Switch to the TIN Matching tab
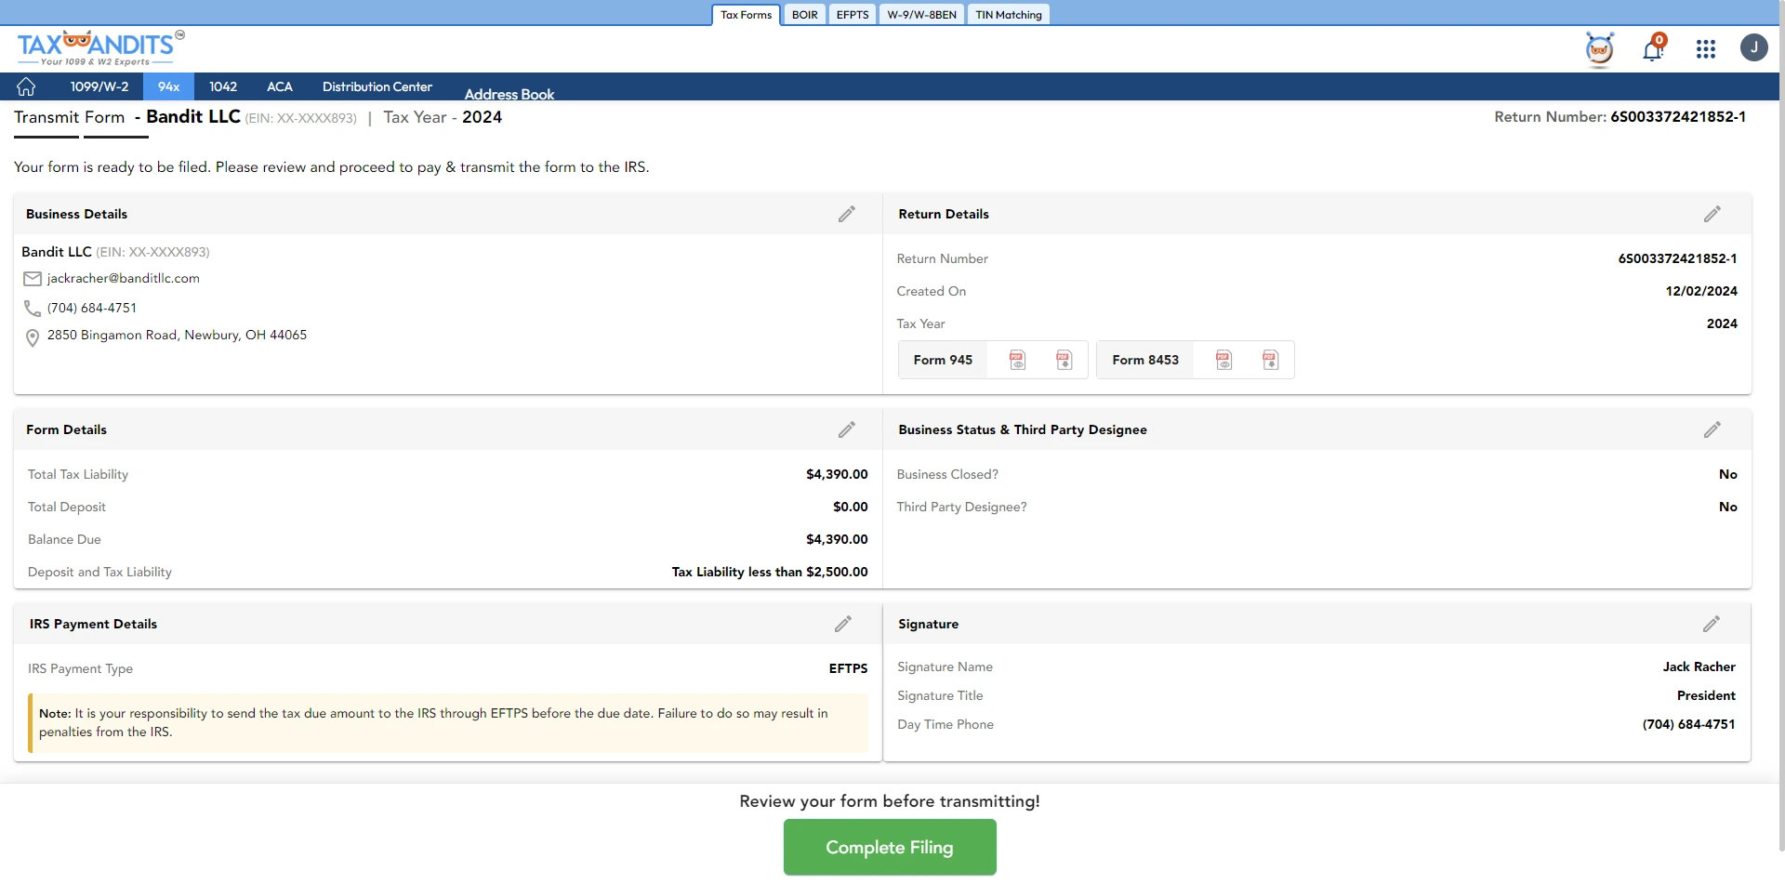This screenshot has width=1785, height=884. click(x=1008, y=15)
